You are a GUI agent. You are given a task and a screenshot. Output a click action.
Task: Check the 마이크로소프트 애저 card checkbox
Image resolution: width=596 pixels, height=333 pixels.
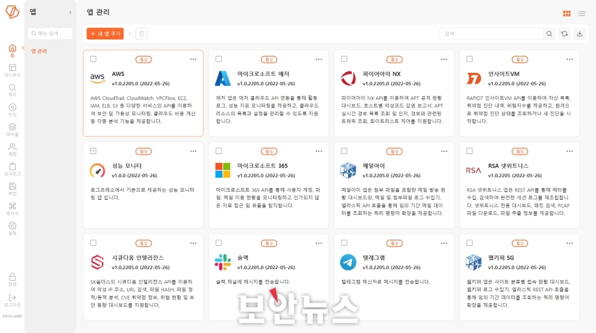[x=219, y=59]
